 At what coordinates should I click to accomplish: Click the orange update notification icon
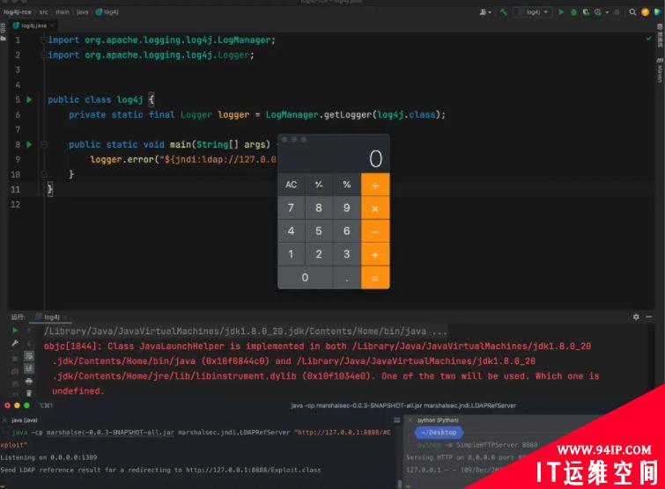[645, 12]
